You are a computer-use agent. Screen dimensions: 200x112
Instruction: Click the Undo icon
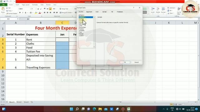[7, 1]
